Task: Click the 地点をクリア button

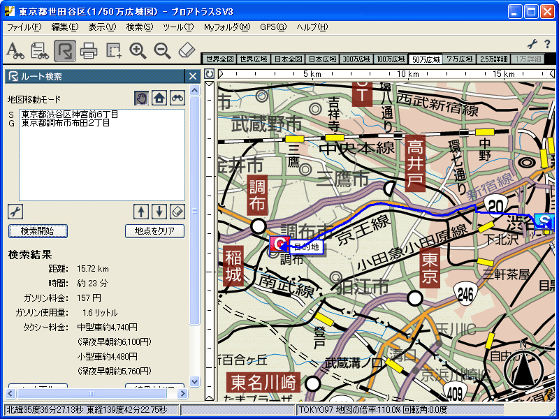Action: [x=154, y=231]
